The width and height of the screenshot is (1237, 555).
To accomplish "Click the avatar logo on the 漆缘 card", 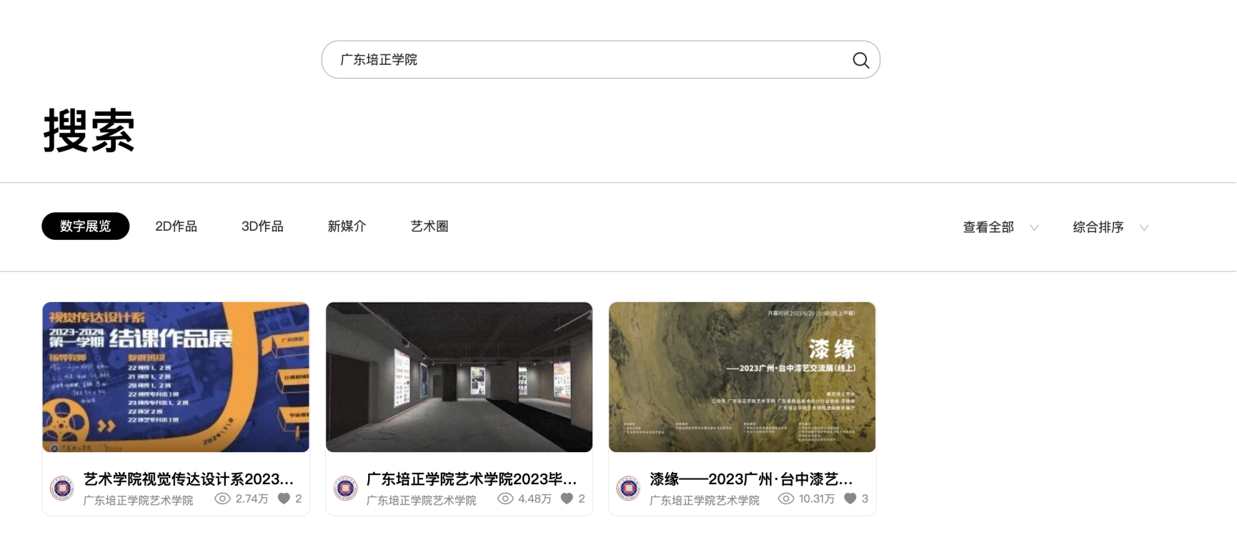I will point(629,488).
